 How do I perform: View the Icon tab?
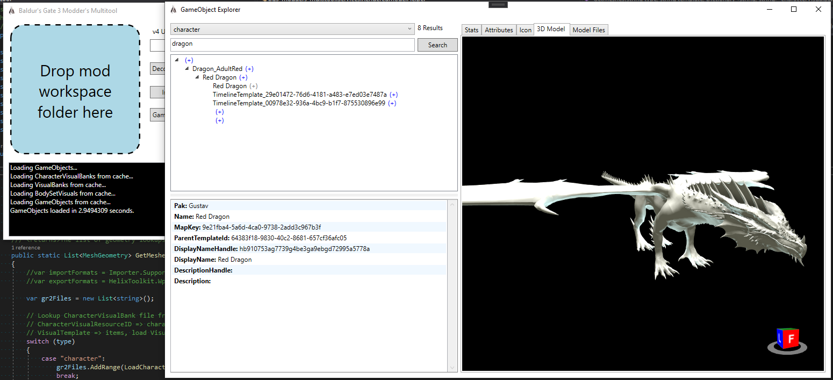[x=525, y=30]
